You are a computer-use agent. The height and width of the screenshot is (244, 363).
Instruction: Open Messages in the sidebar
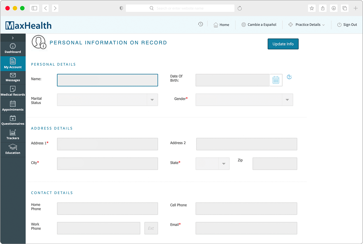(13, 77)
